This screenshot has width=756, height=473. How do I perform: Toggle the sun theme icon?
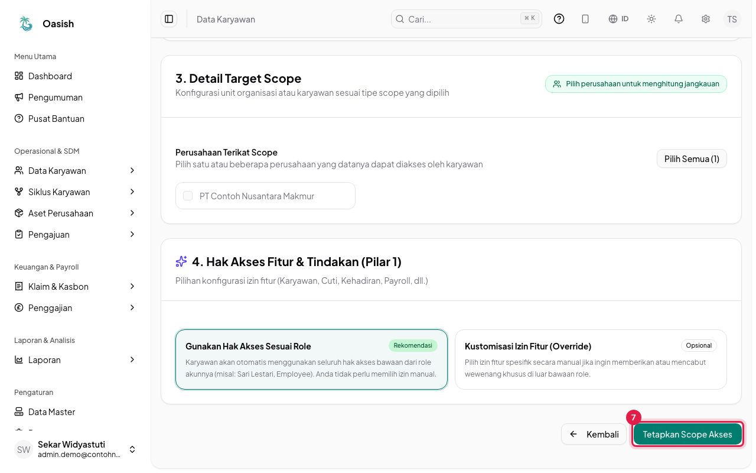click(651, 19)
